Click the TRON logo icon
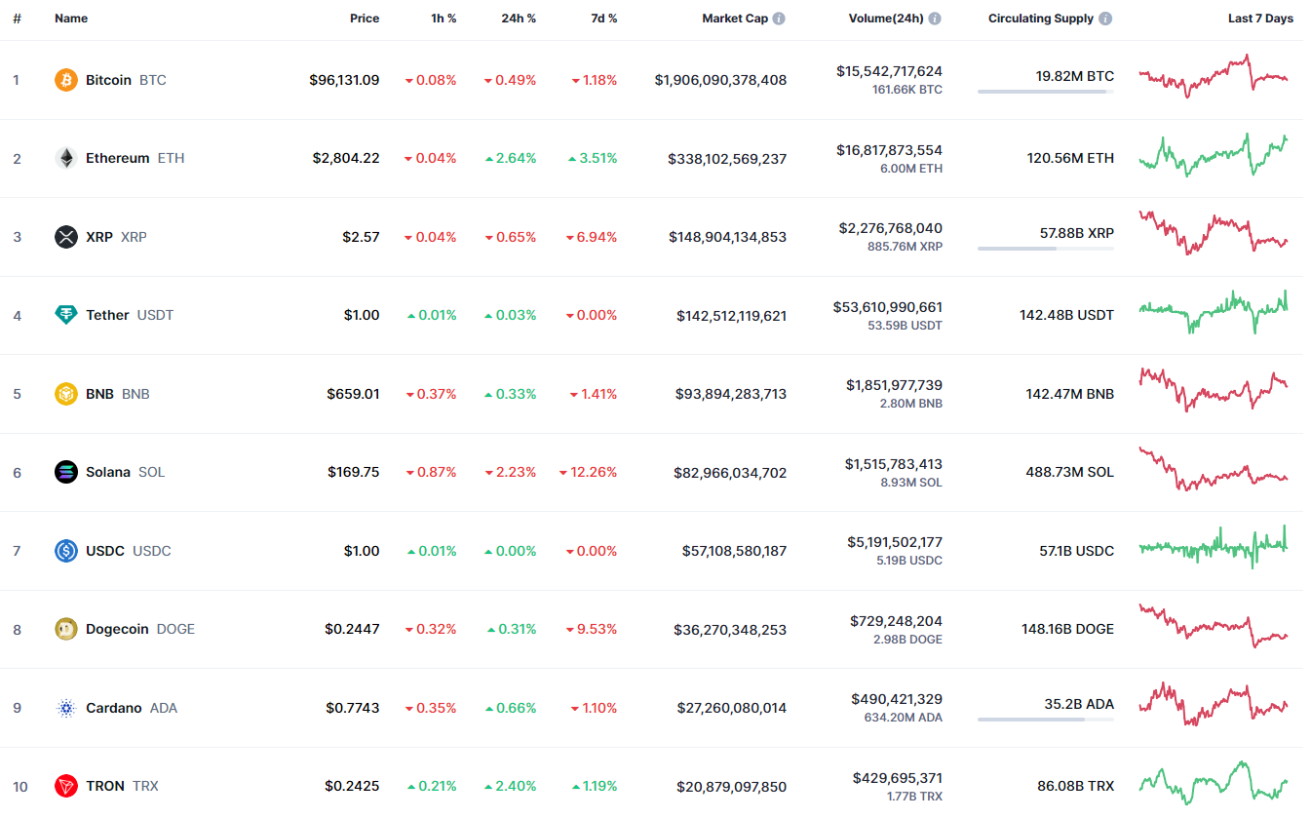1311x819 pixels. (66, 786)
